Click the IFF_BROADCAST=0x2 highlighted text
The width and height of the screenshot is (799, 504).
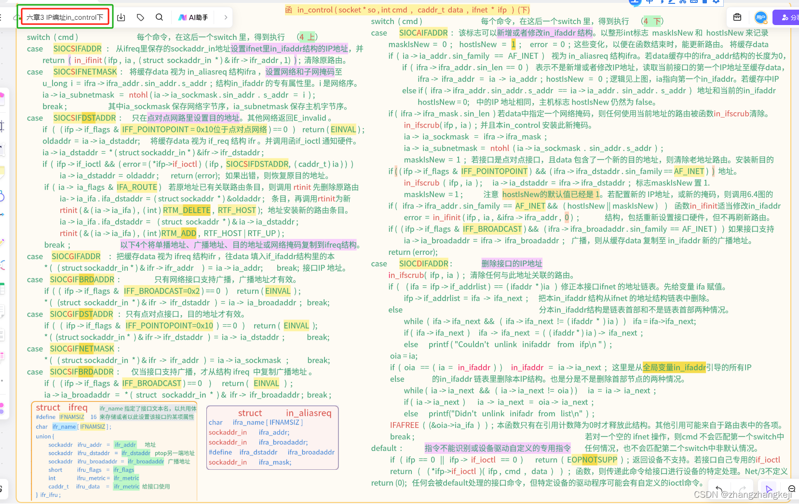(162, 291)
